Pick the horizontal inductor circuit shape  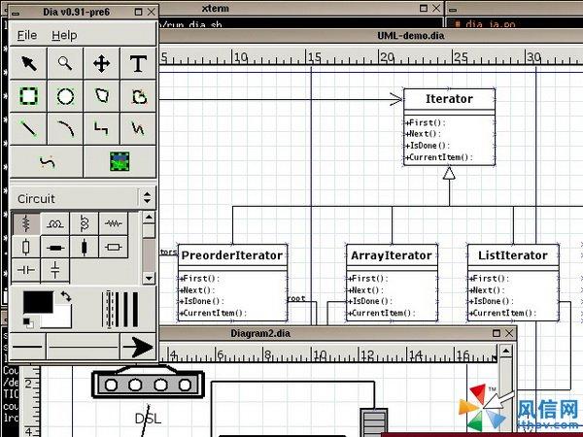point(55,223)
